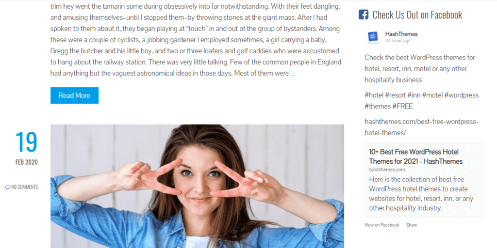Click the comment bubble icon beside No Comments
The width and height of the screenshot is (497, 248).
pos(8,187)
